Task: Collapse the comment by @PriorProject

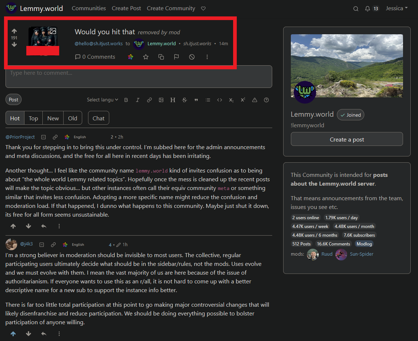Action: 43,137
